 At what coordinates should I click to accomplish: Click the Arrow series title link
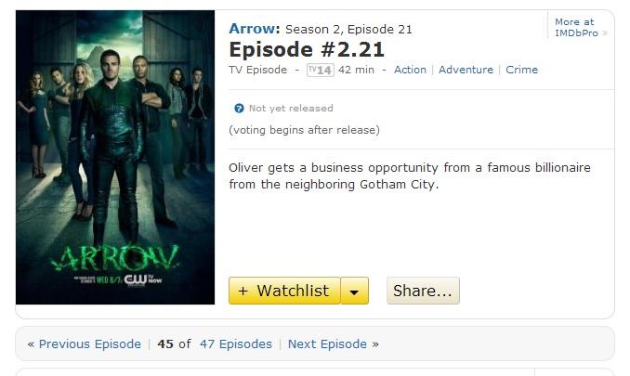(x=254, y=29)
